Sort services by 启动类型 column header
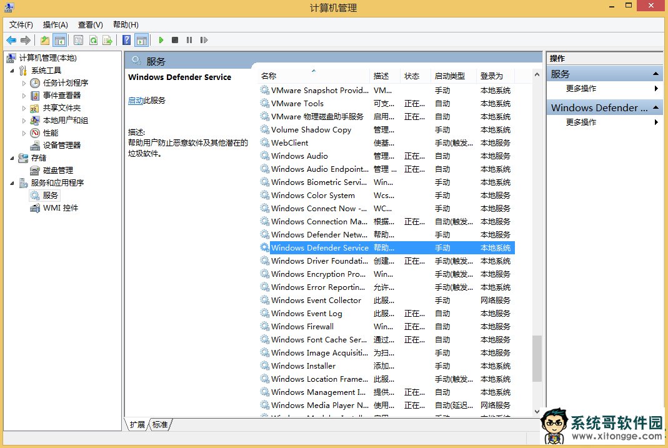 [450, 76]
